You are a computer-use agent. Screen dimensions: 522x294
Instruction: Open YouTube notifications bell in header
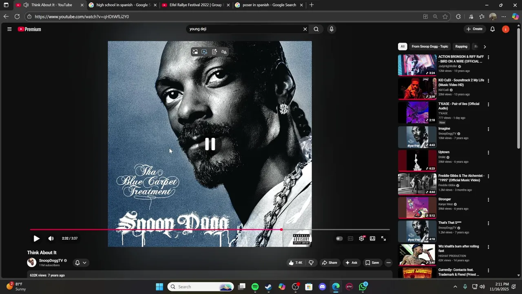[492, 29]
